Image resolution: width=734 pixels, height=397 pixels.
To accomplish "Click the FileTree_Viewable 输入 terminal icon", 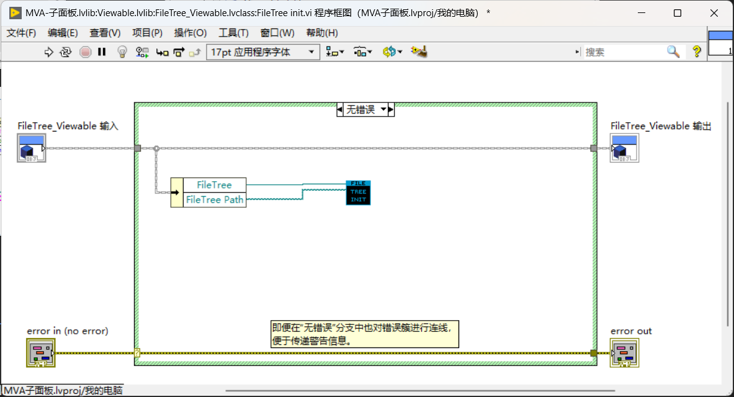I will tap(32, 148).
